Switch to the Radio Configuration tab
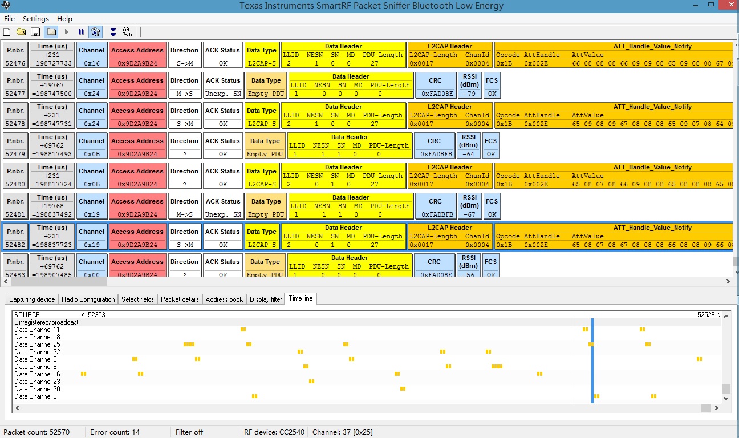 pos(88,299)
